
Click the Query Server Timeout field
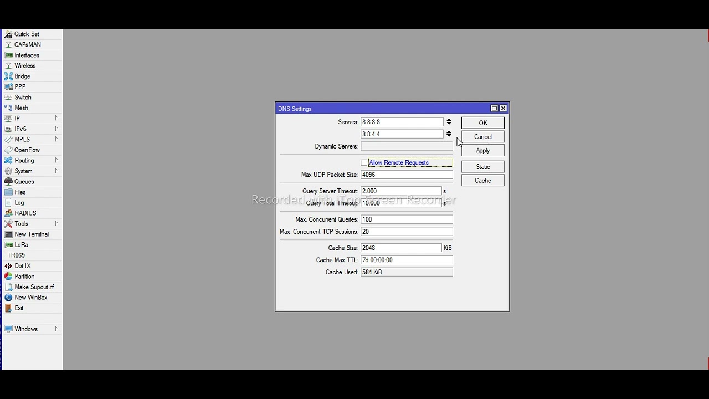click(x=401, y=191)
